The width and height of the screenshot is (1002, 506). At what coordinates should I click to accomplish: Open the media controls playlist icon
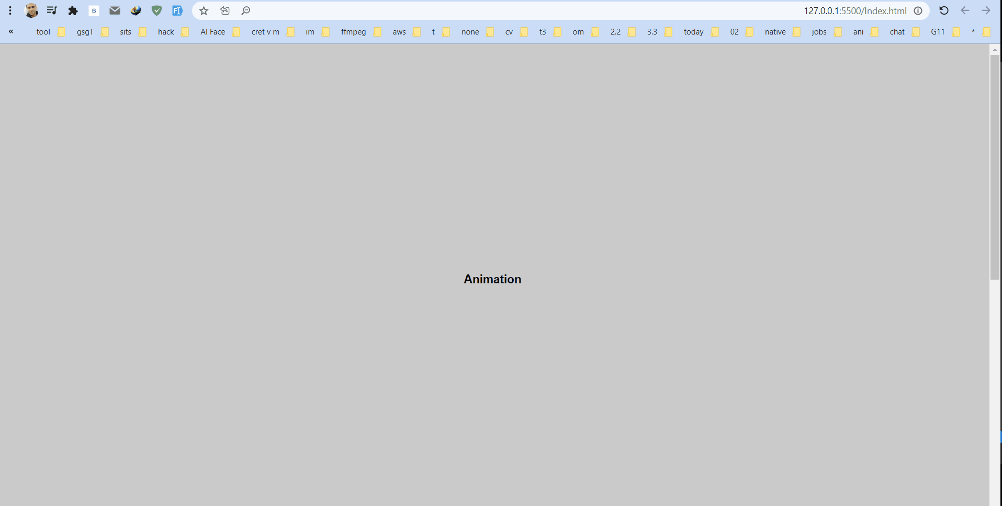[52, 10]
